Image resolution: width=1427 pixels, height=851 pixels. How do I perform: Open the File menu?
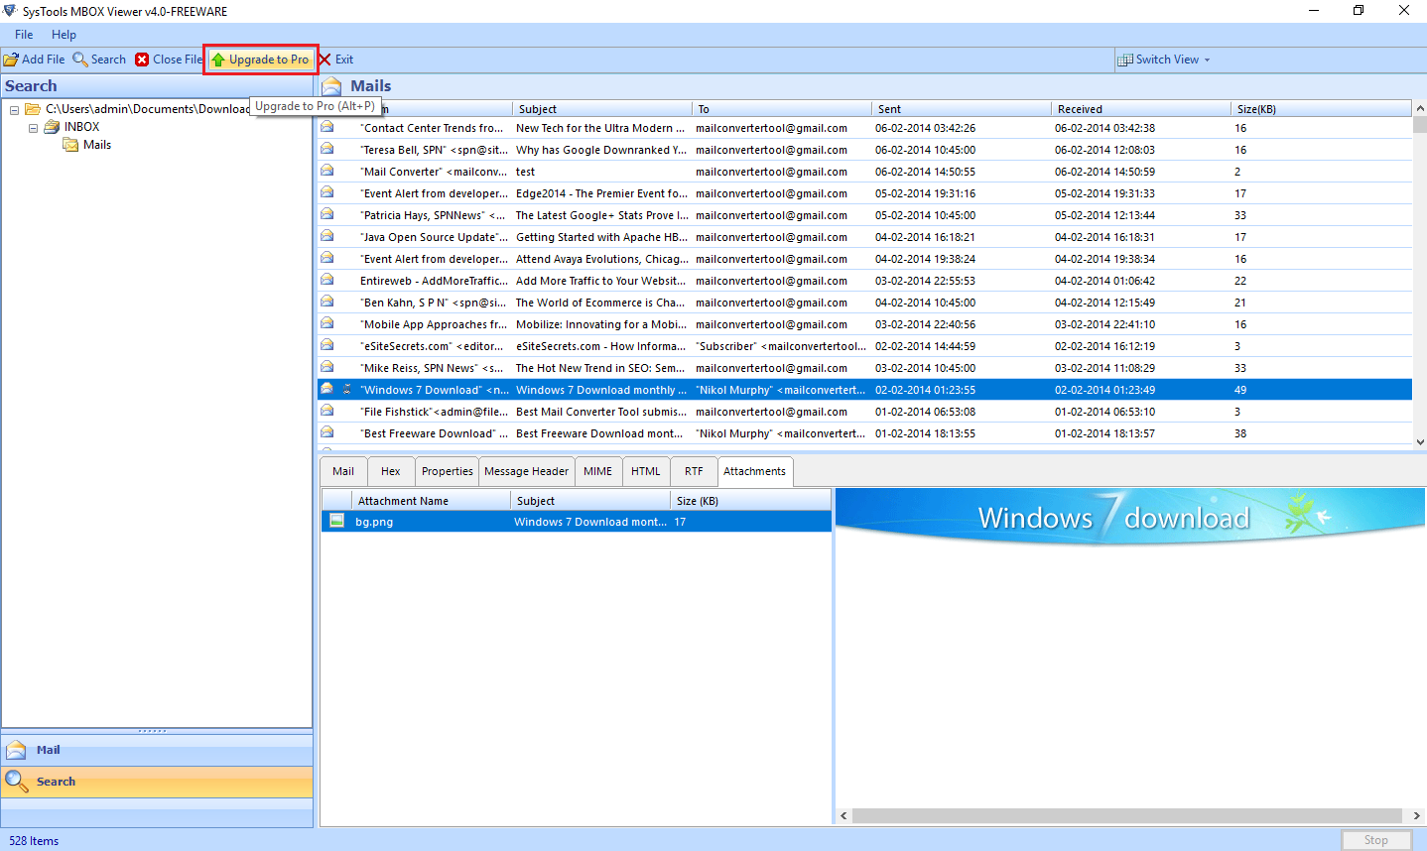(x=23, y=34)
